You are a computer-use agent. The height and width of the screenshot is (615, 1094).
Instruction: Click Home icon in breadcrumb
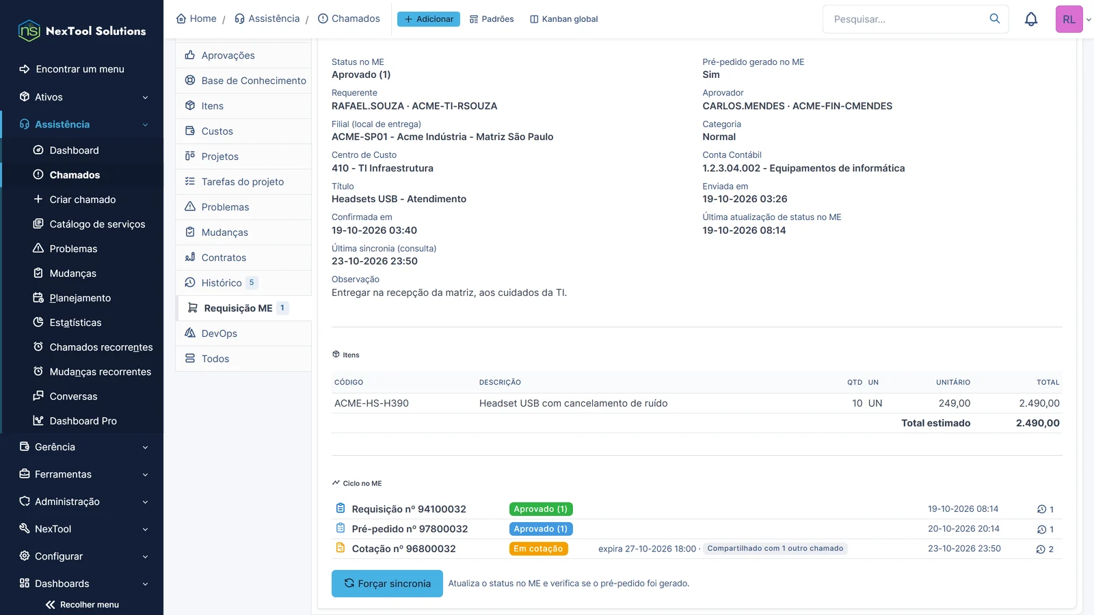[181, 18]
